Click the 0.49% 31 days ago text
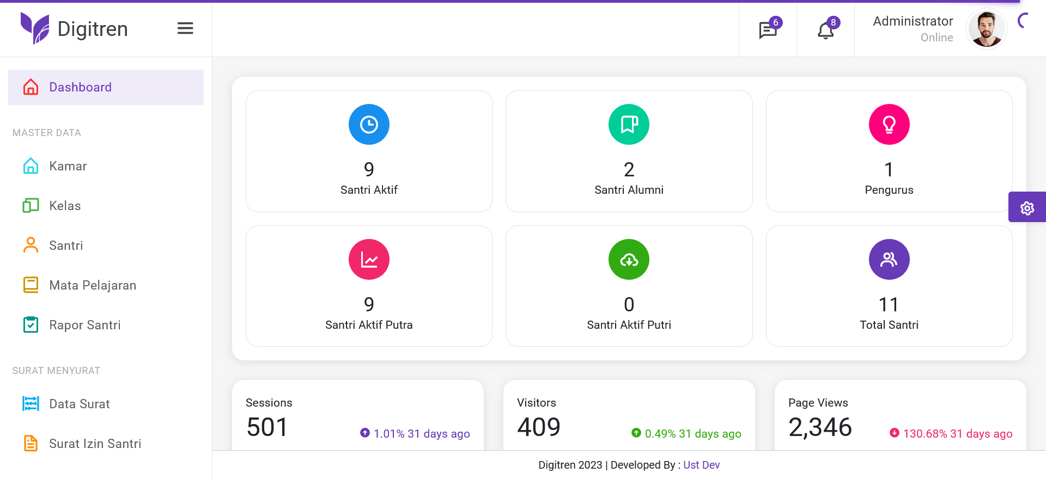The width and height of the screenshot is (1046, 479). 693,434
